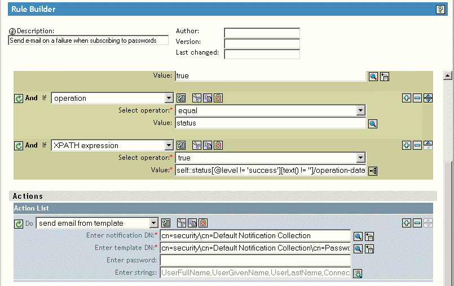The height and width of the screenshot is (286, 454).
Task: Click the Description text field
Action: coord(89,41)
